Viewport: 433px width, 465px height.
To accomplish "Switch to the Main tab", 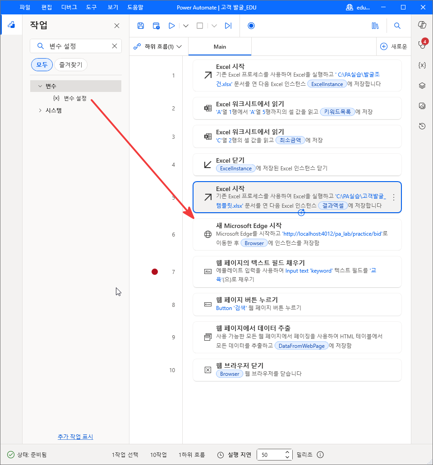I will coord(220,46).
